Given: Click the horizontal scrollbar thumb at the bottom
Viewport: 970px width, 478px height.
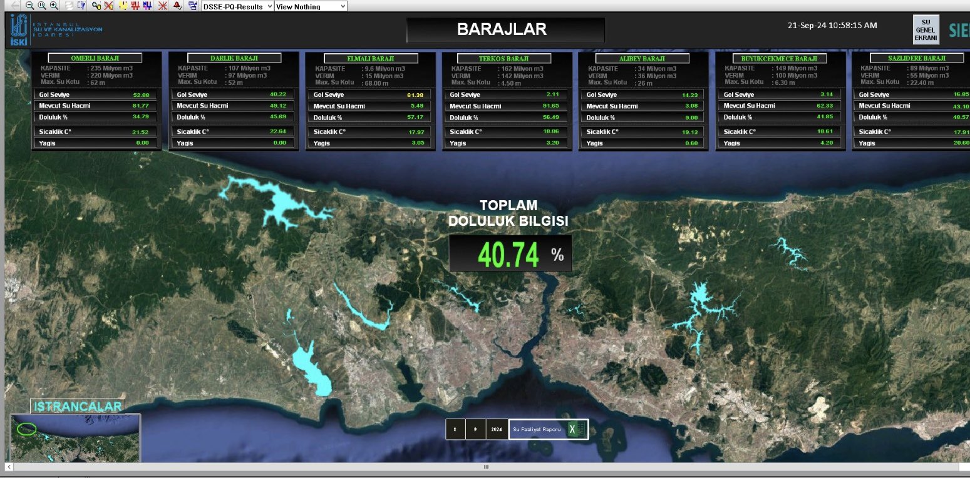Looking at the screenshot, I should tap(485, 467).
